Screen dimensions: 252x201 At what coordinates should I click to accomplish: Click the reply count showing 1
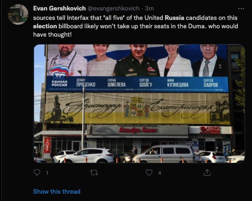point(47,173)
